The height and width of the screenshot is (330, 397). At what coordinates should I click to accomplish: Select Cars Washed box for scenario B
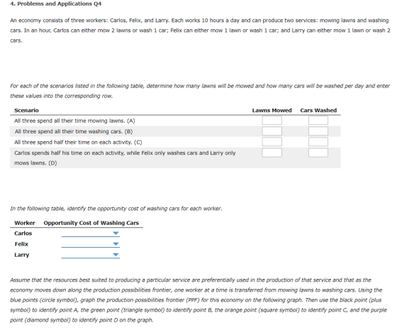pyautogui.click(x=318, y=131)
